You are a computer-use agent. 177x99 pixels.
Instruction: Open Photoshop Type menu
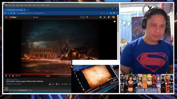click(x=26, y=5)
